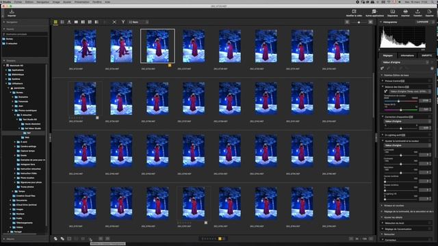Adjust the thumbnail size slider
This screenshot has height=246, width=438.
pos(359,22)
